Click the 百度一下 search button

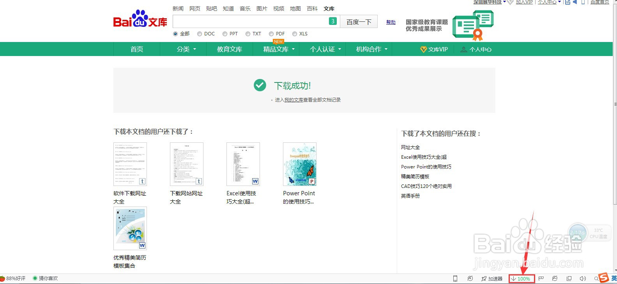click(359, 22)
